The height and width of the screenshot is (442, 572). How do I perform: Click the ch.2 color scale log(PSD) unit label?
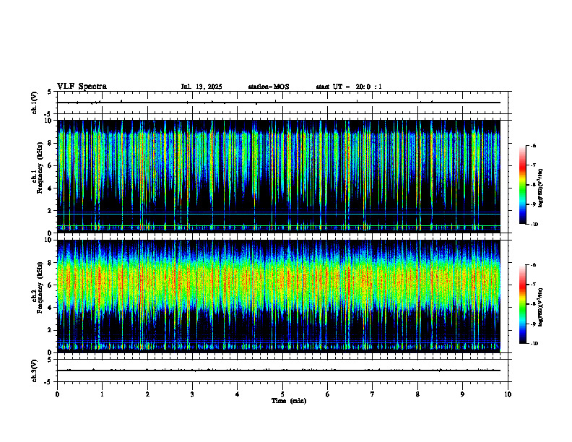coord(541,307)
